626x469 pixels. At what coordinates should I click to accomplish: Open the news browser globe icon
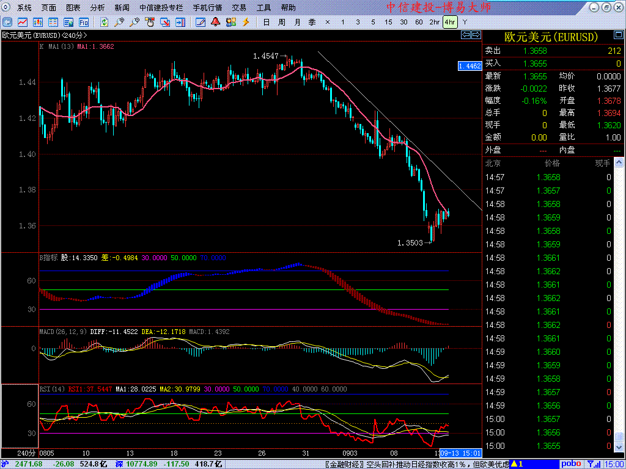point(68,22)
